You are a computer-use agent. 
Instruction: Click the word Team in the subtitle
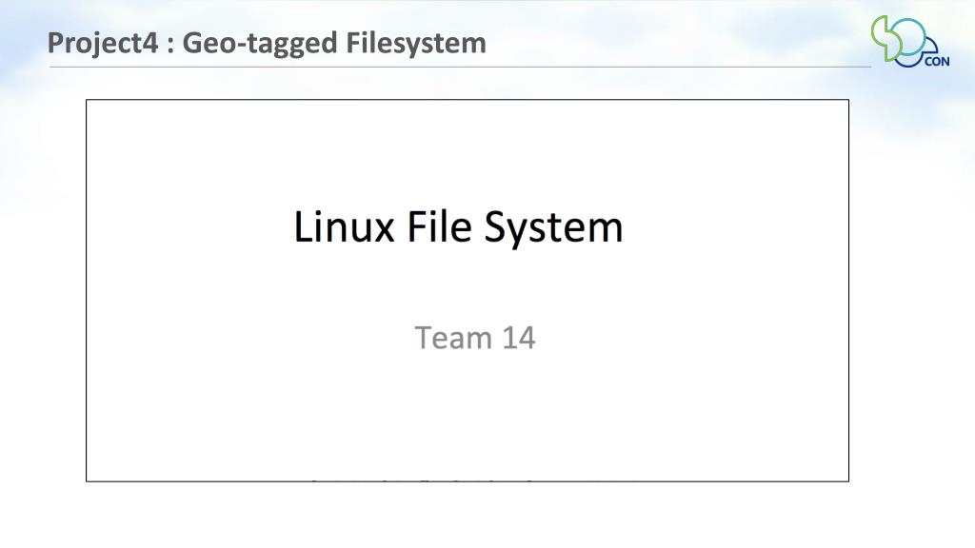(453, 338)
